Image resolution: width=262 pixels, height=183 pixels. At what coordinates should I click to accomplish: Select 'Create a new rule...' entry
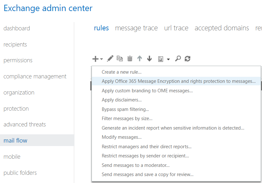coord(122,72)
